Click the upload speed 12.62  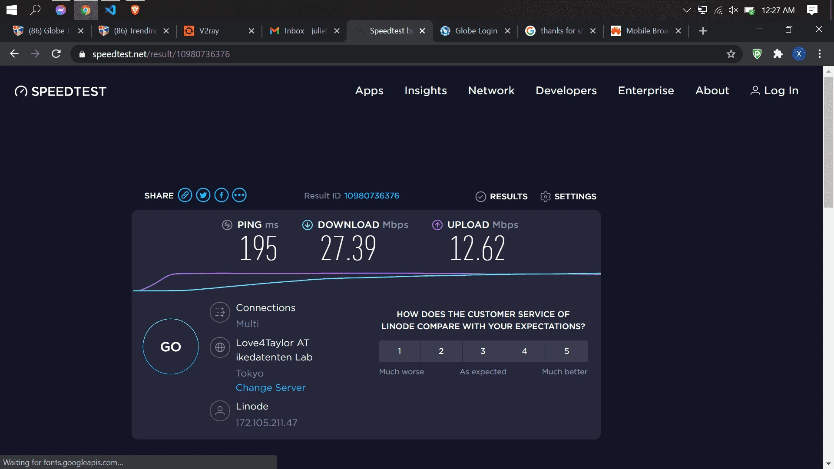(x=478, y=248)
